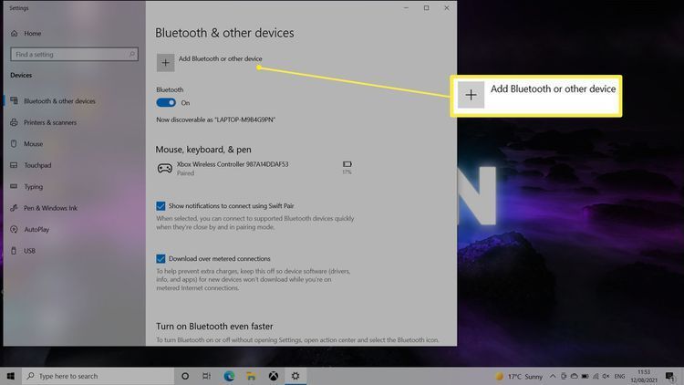Go to Printers & scanners settings

point(53,122)
